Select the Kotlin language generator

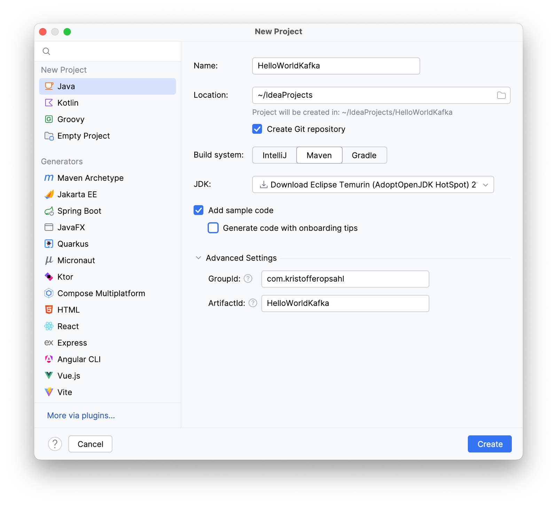(x=68, y=103)
